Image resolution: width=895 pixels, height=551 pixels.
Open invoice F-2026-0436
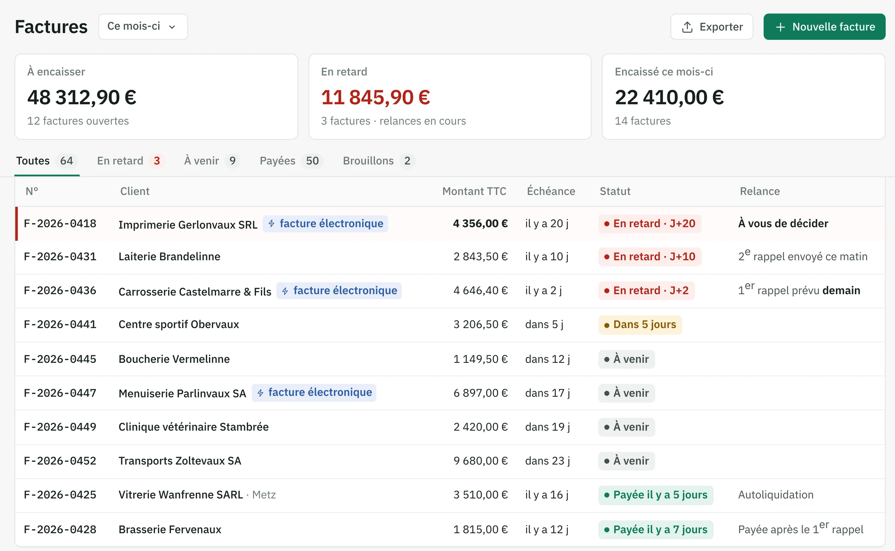coord(60,291)
